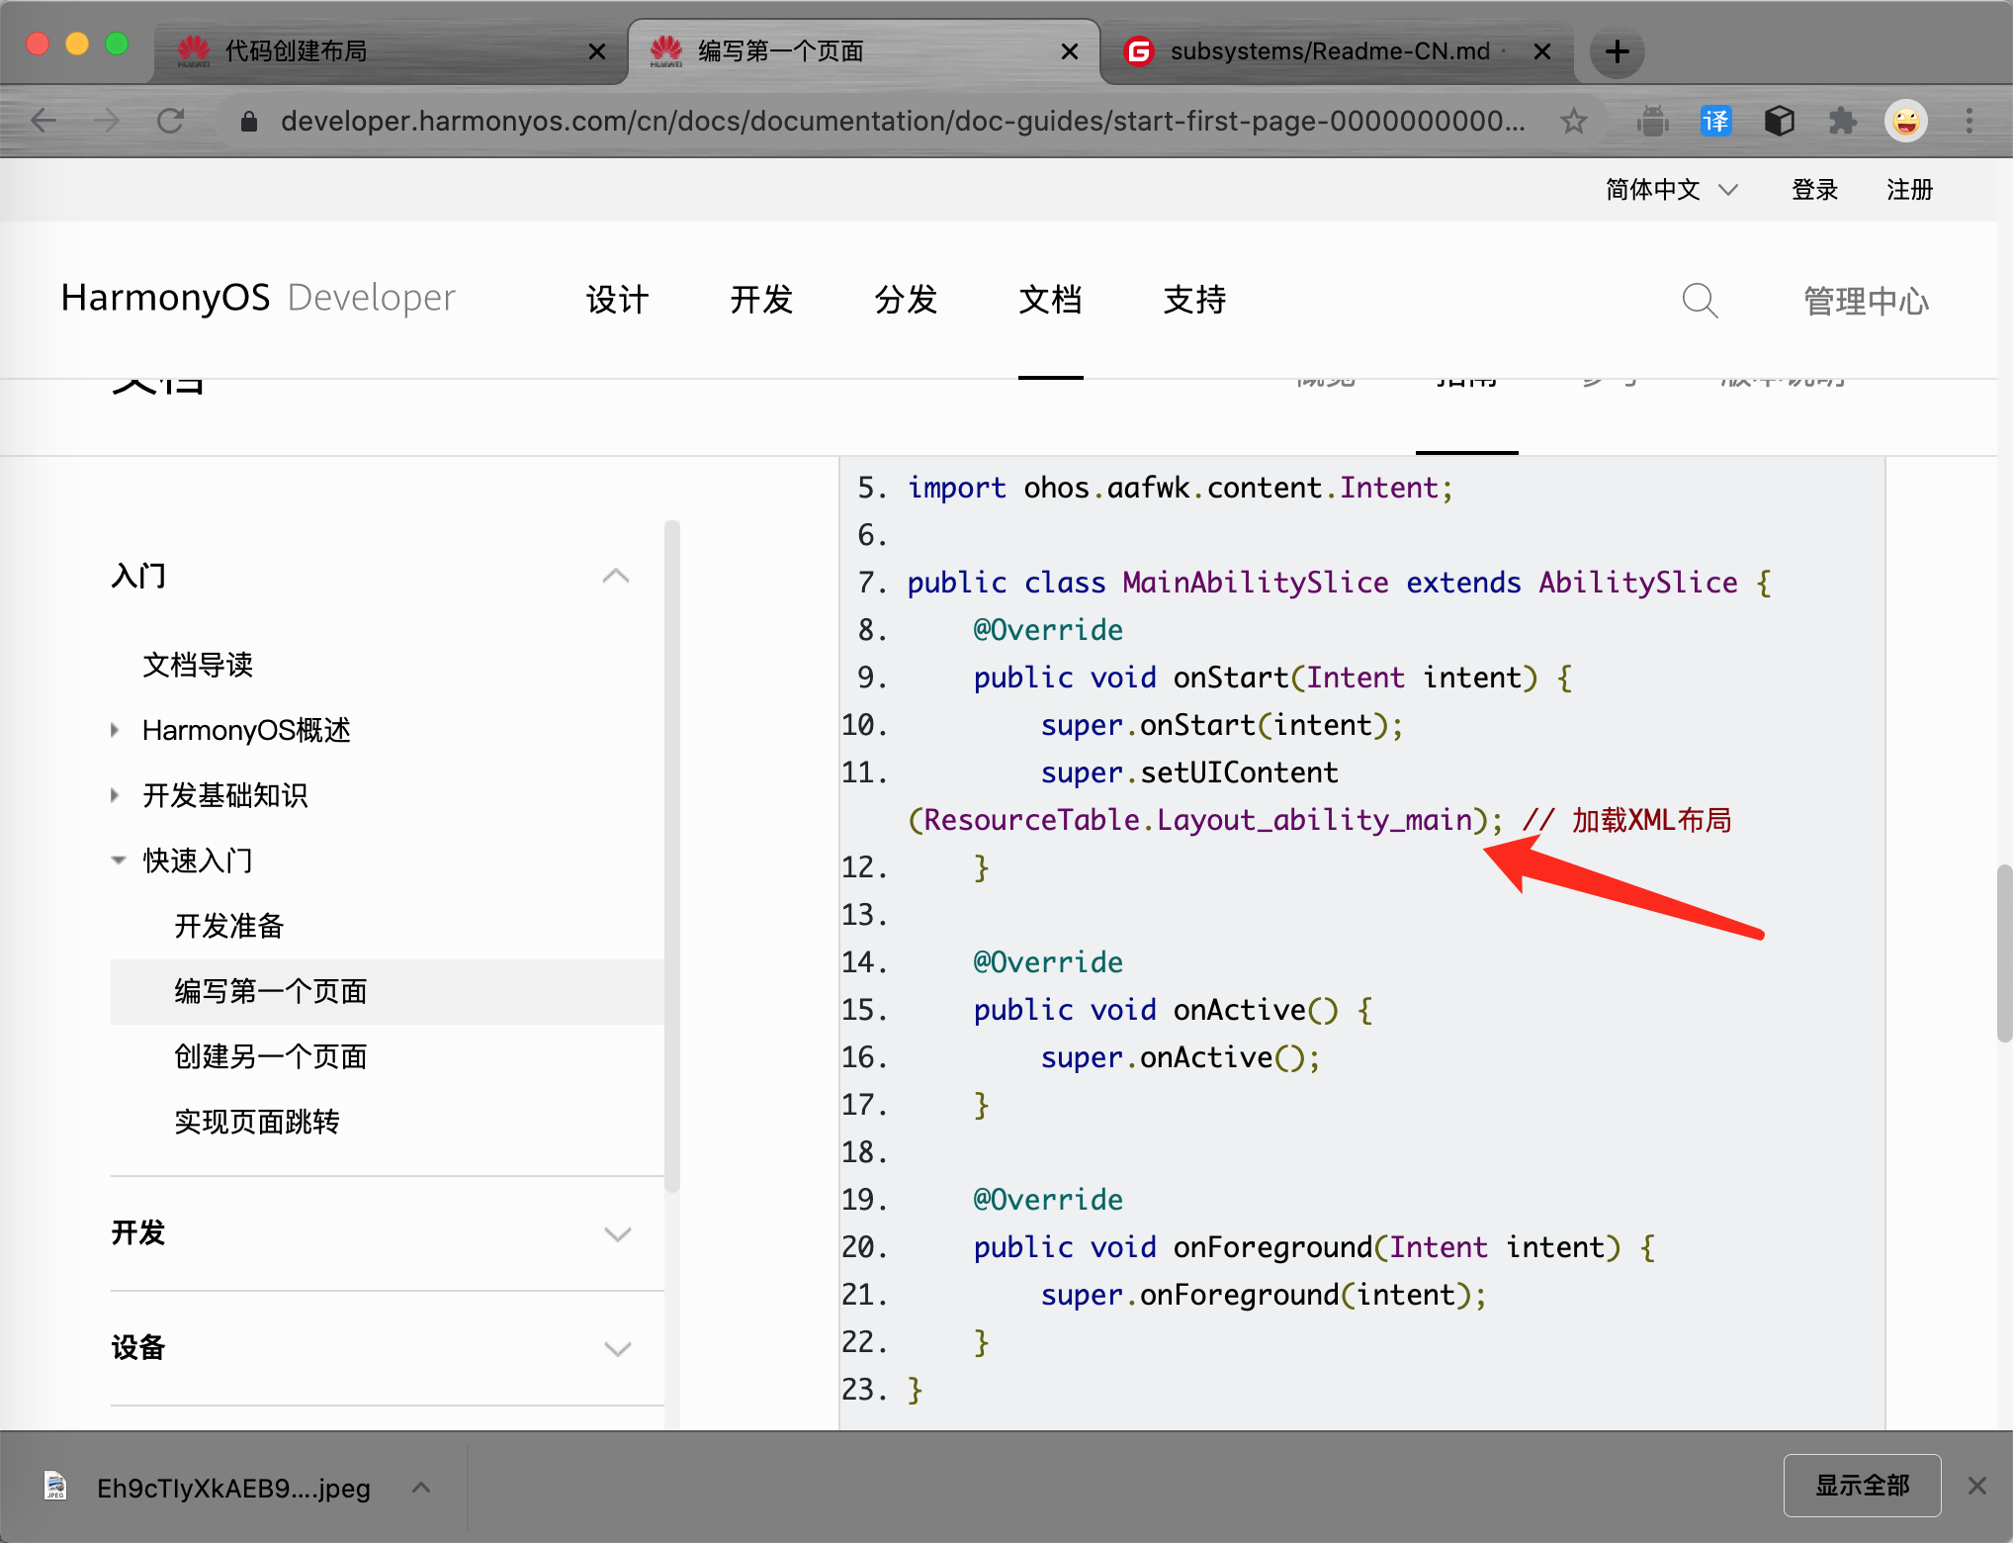This screenshot has width=2013, height=1543.
Task: Open a new tab with the plus button
Action: click(1618, 51)
